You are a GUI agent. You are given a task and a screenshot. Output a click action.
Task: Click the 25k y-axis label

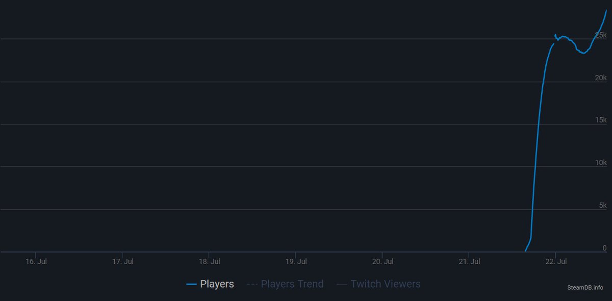[600, 35]
